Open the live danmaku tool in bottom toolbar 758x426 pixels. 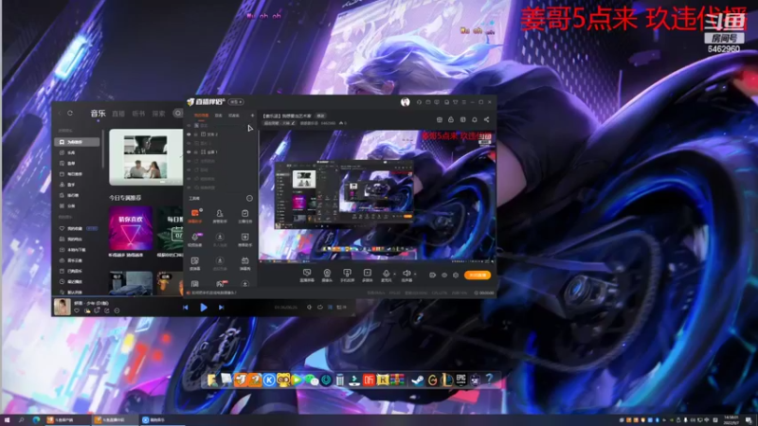coord(306,275)
